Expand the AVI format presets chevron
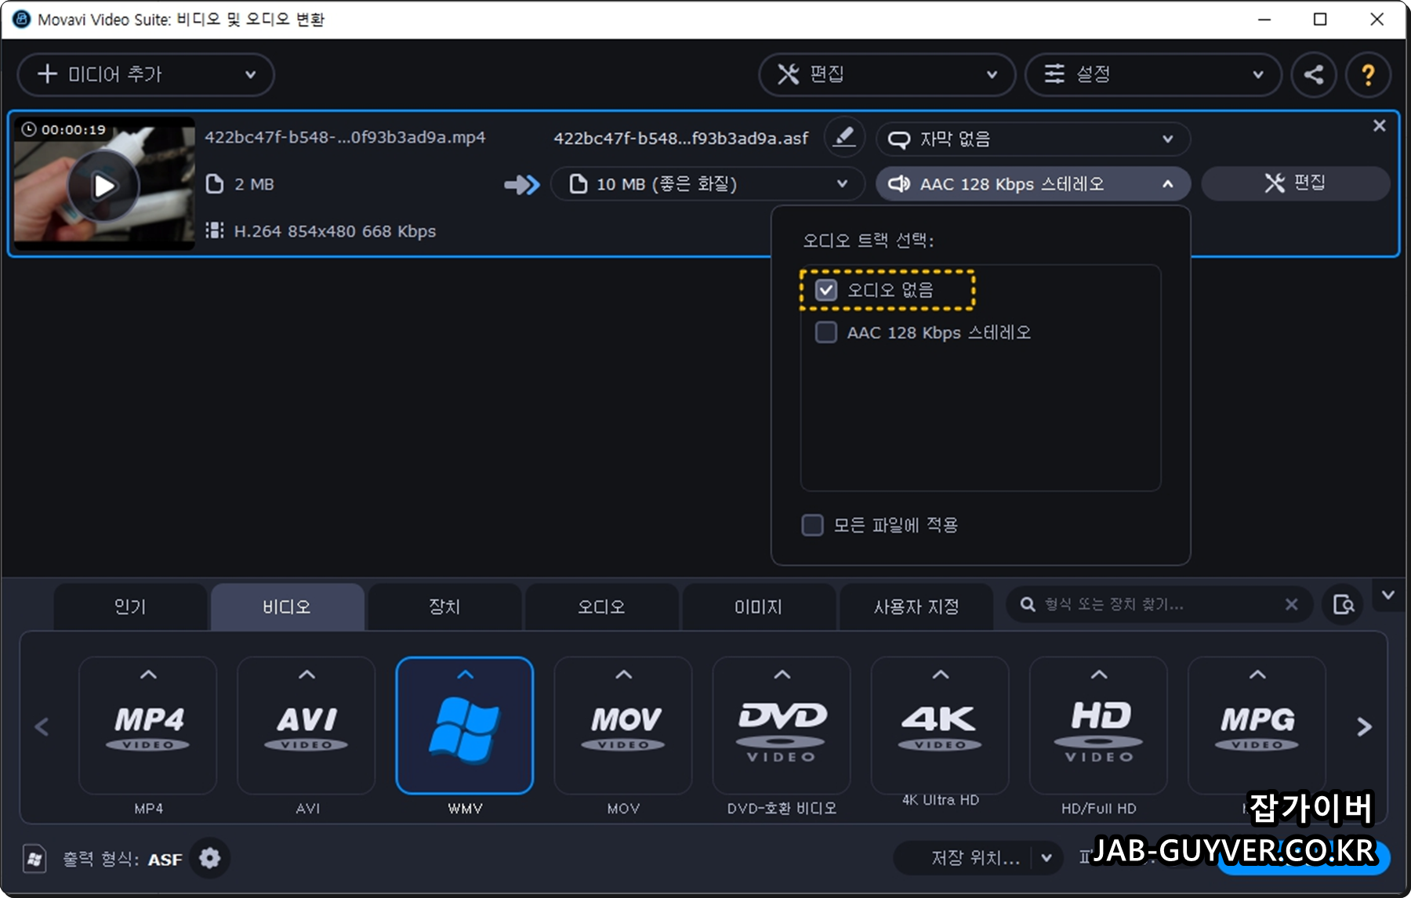Image resolution: width=1411 pixels, height=898 pixels. 307,675
